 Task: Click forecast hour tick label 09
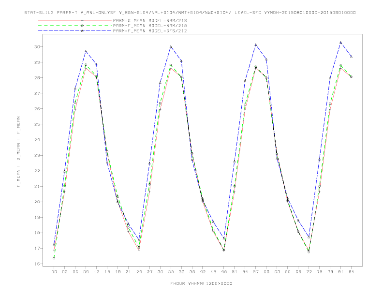coord(86,272)
